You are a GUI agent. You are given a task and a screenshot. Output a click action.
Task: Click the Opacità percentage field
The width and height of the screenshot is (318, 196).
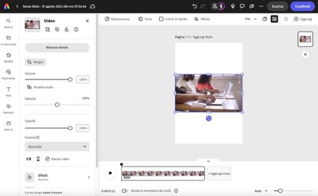click(83, 128)
